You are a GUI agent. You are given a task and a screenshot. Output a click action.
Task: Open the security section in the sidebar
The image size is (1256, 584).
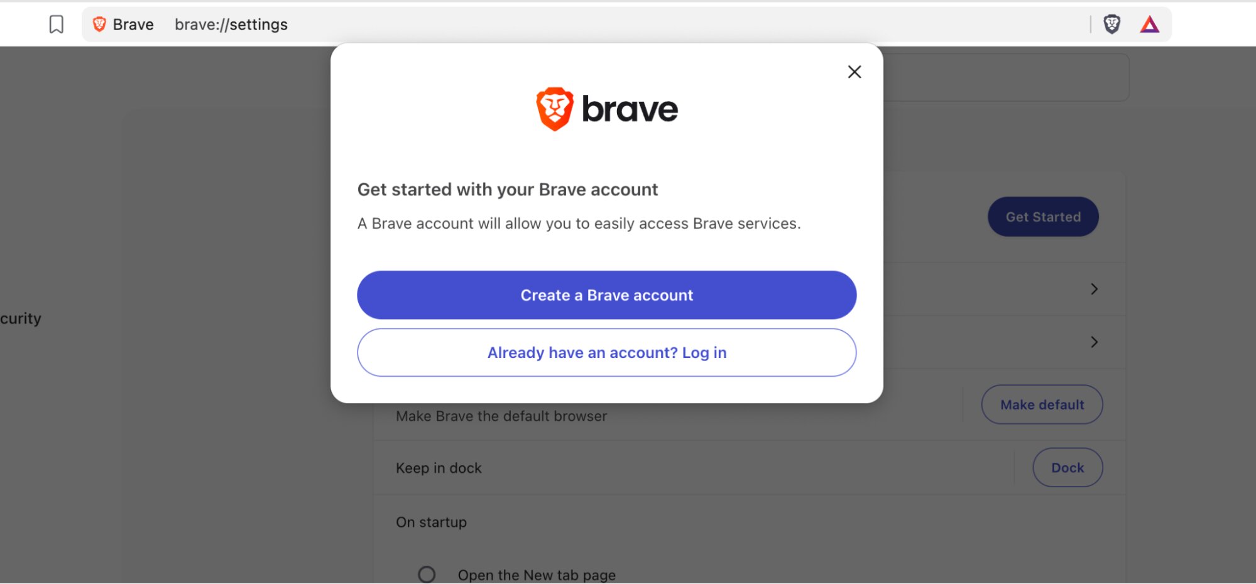click(x=21, y=318)
